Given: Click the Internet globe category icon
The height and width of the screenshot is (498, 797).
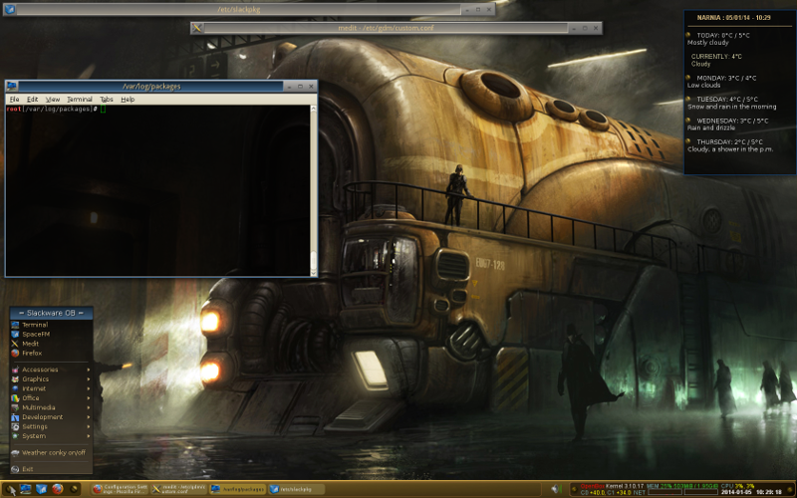Looking at the screenshot, I should 15,388.
